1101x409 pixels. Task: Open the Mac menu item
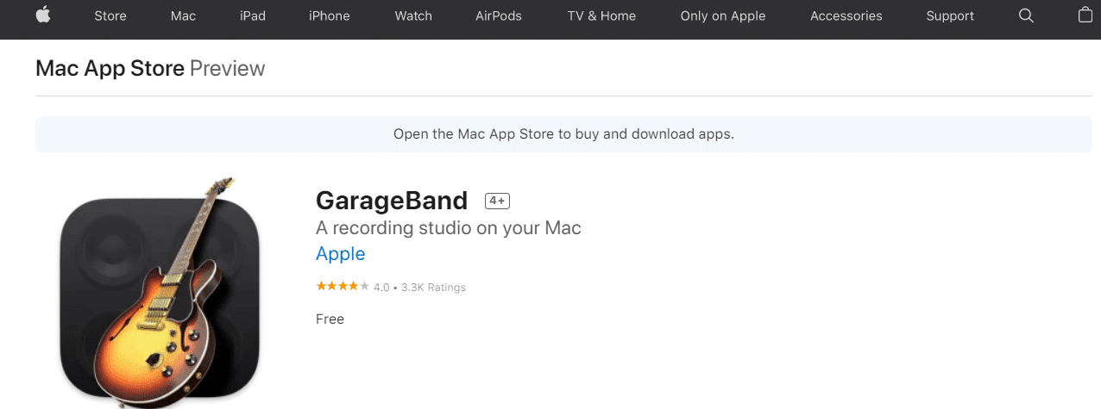point(183,15)
